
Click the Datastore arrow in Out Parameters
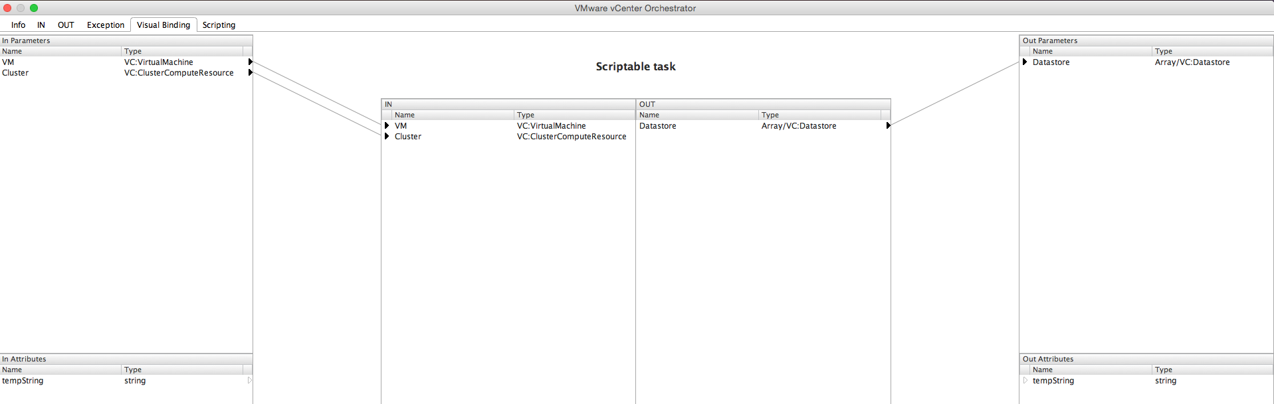[1025, 62]
